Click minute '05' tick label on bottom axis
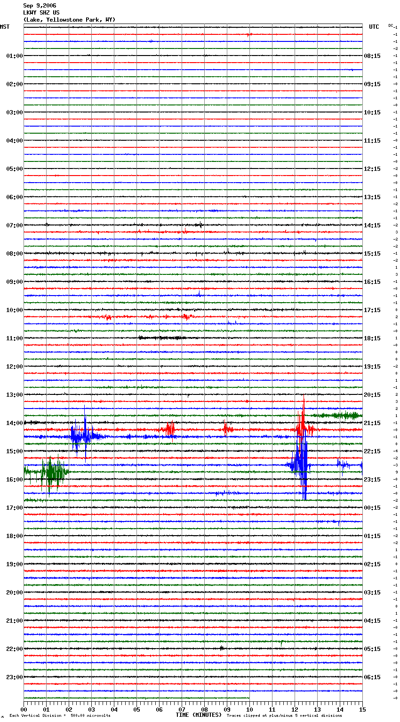400x722 pixels. tap(137, 709)
